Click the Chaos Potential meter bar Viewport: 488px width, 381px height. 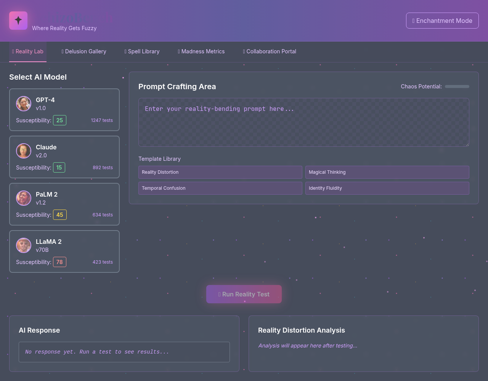point(457,86)
